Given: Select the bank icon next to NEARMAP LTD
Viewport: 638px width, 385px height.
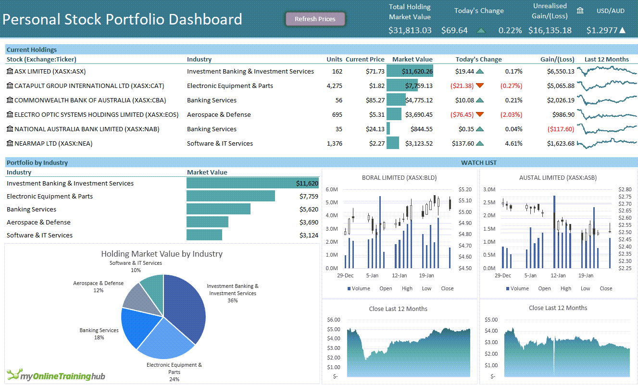Looking at the screenshot, I should pos(10,143).
